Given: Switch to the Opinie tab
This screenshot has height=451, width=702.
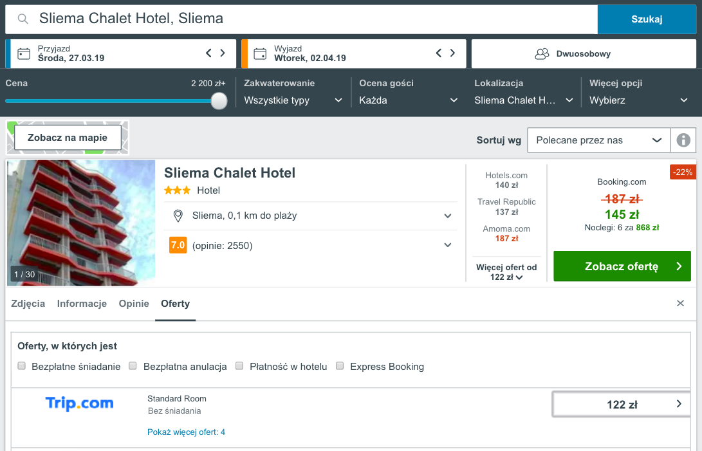Looking at the screenshot, I should [x=134, y=304].
